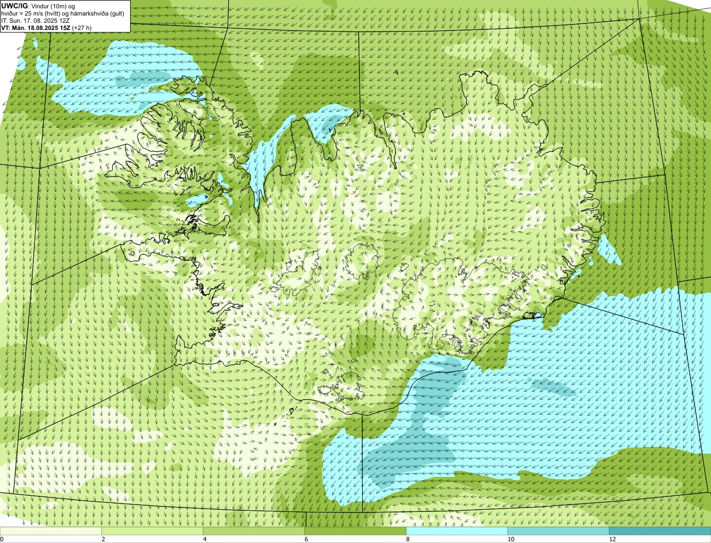The width and height of the screenshot is (711, 543).
Task: Click the scale label "12"
Action: pos(612,539)
